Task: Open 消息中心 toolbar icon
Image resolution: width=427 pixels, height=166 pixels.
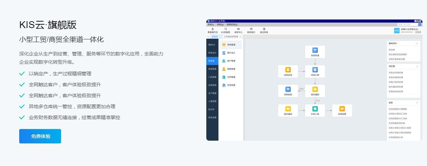Action: click(x=238, y=29)
